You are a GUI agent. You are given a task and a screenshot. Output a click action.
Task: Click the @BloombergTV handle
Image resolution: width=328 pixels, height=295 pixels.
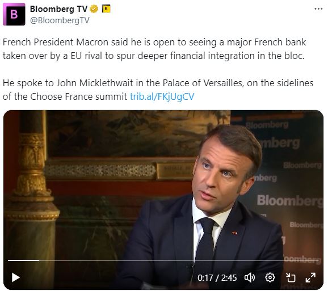pyautogui.click(x=60, y=20)
